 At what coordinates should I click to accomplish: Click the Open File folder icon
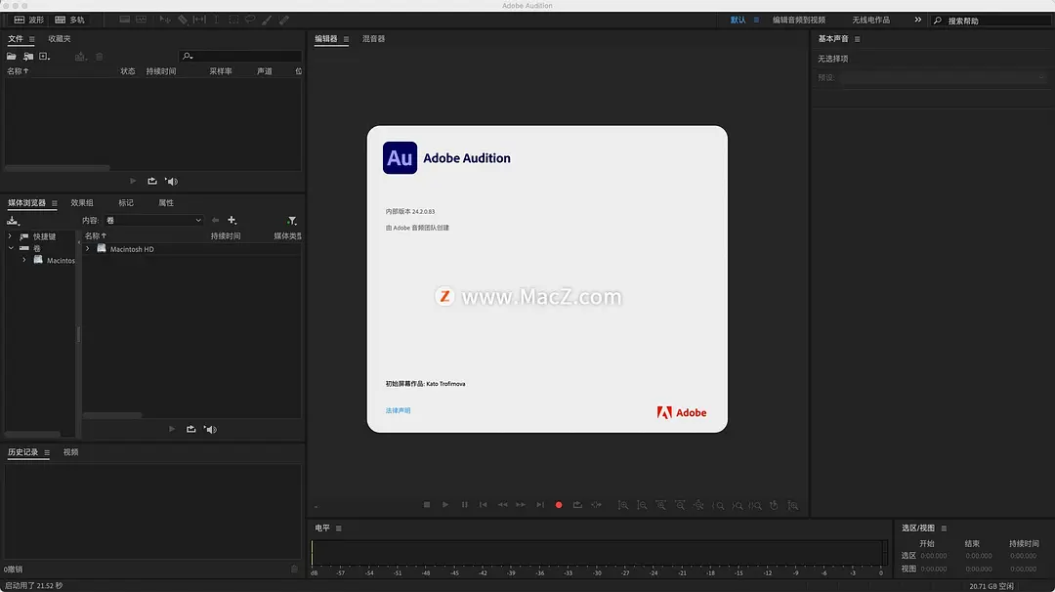tap(12, 57)
